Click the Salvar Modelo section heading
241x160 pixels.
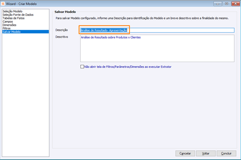pos(65,12)
